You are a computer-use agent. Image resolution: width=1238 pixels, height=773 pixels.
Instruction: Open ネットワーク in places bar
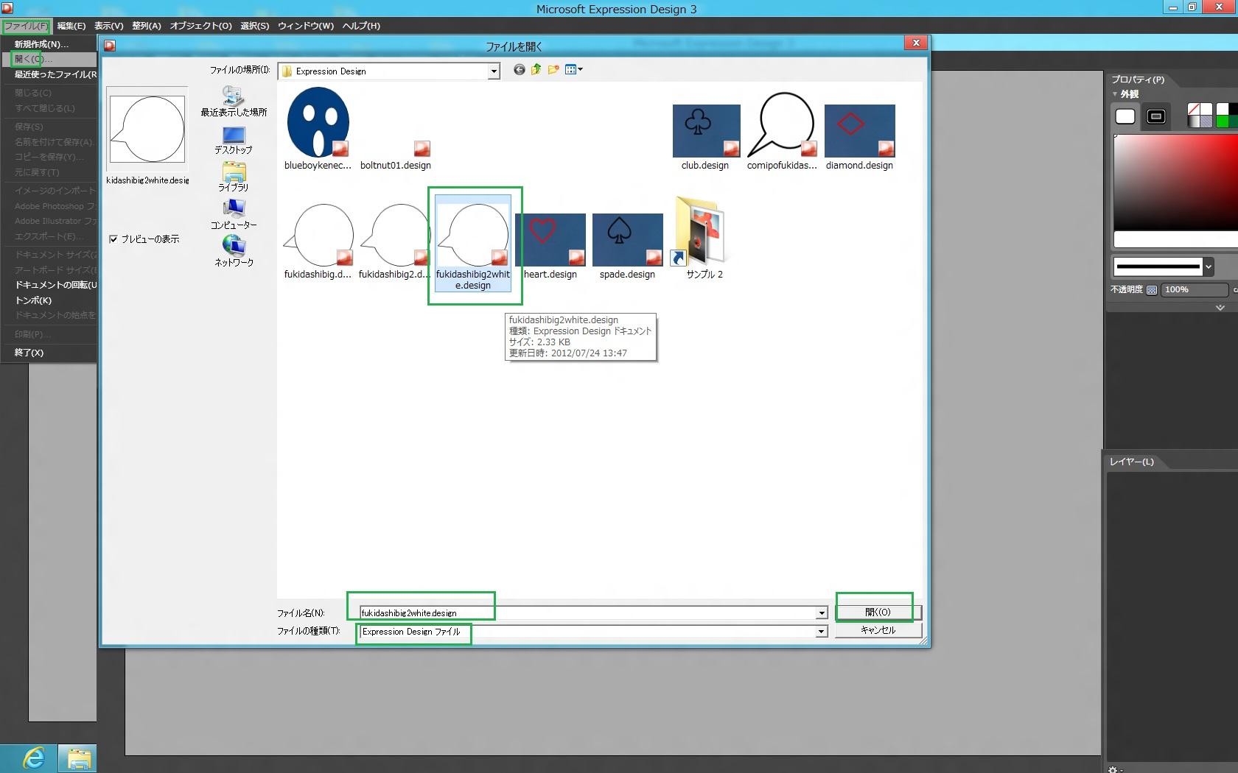[x=234, y=252]
